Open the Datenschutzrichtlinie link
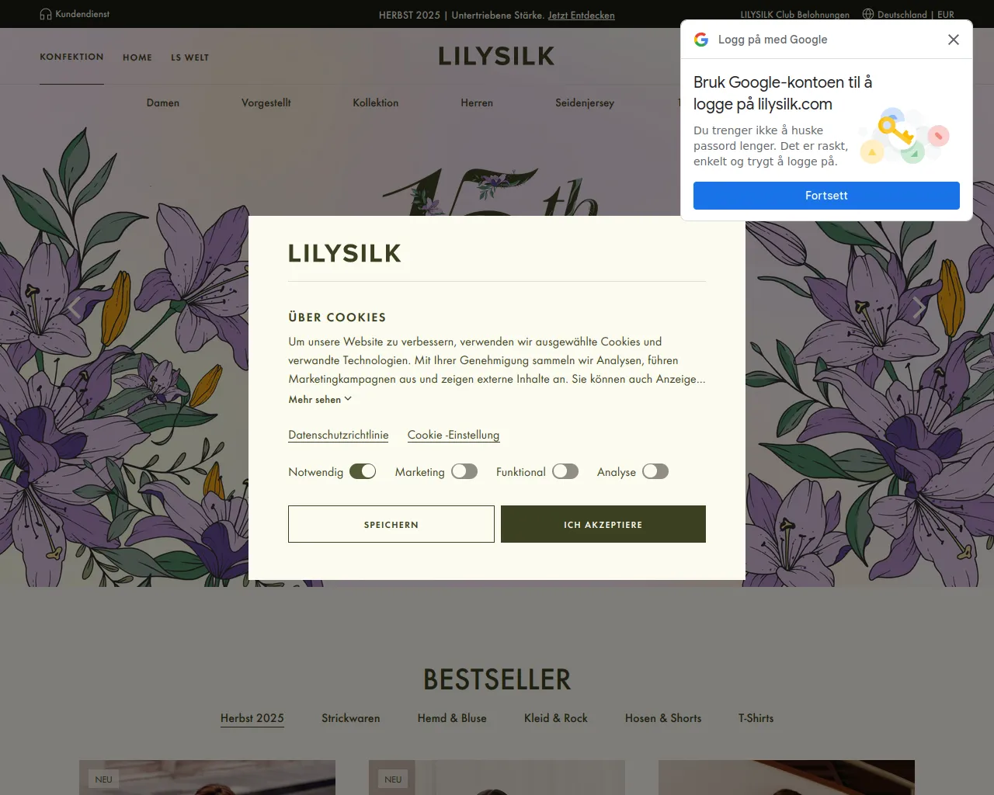The width and height of the screenshot is (994, 795). (x=339, y=435)
